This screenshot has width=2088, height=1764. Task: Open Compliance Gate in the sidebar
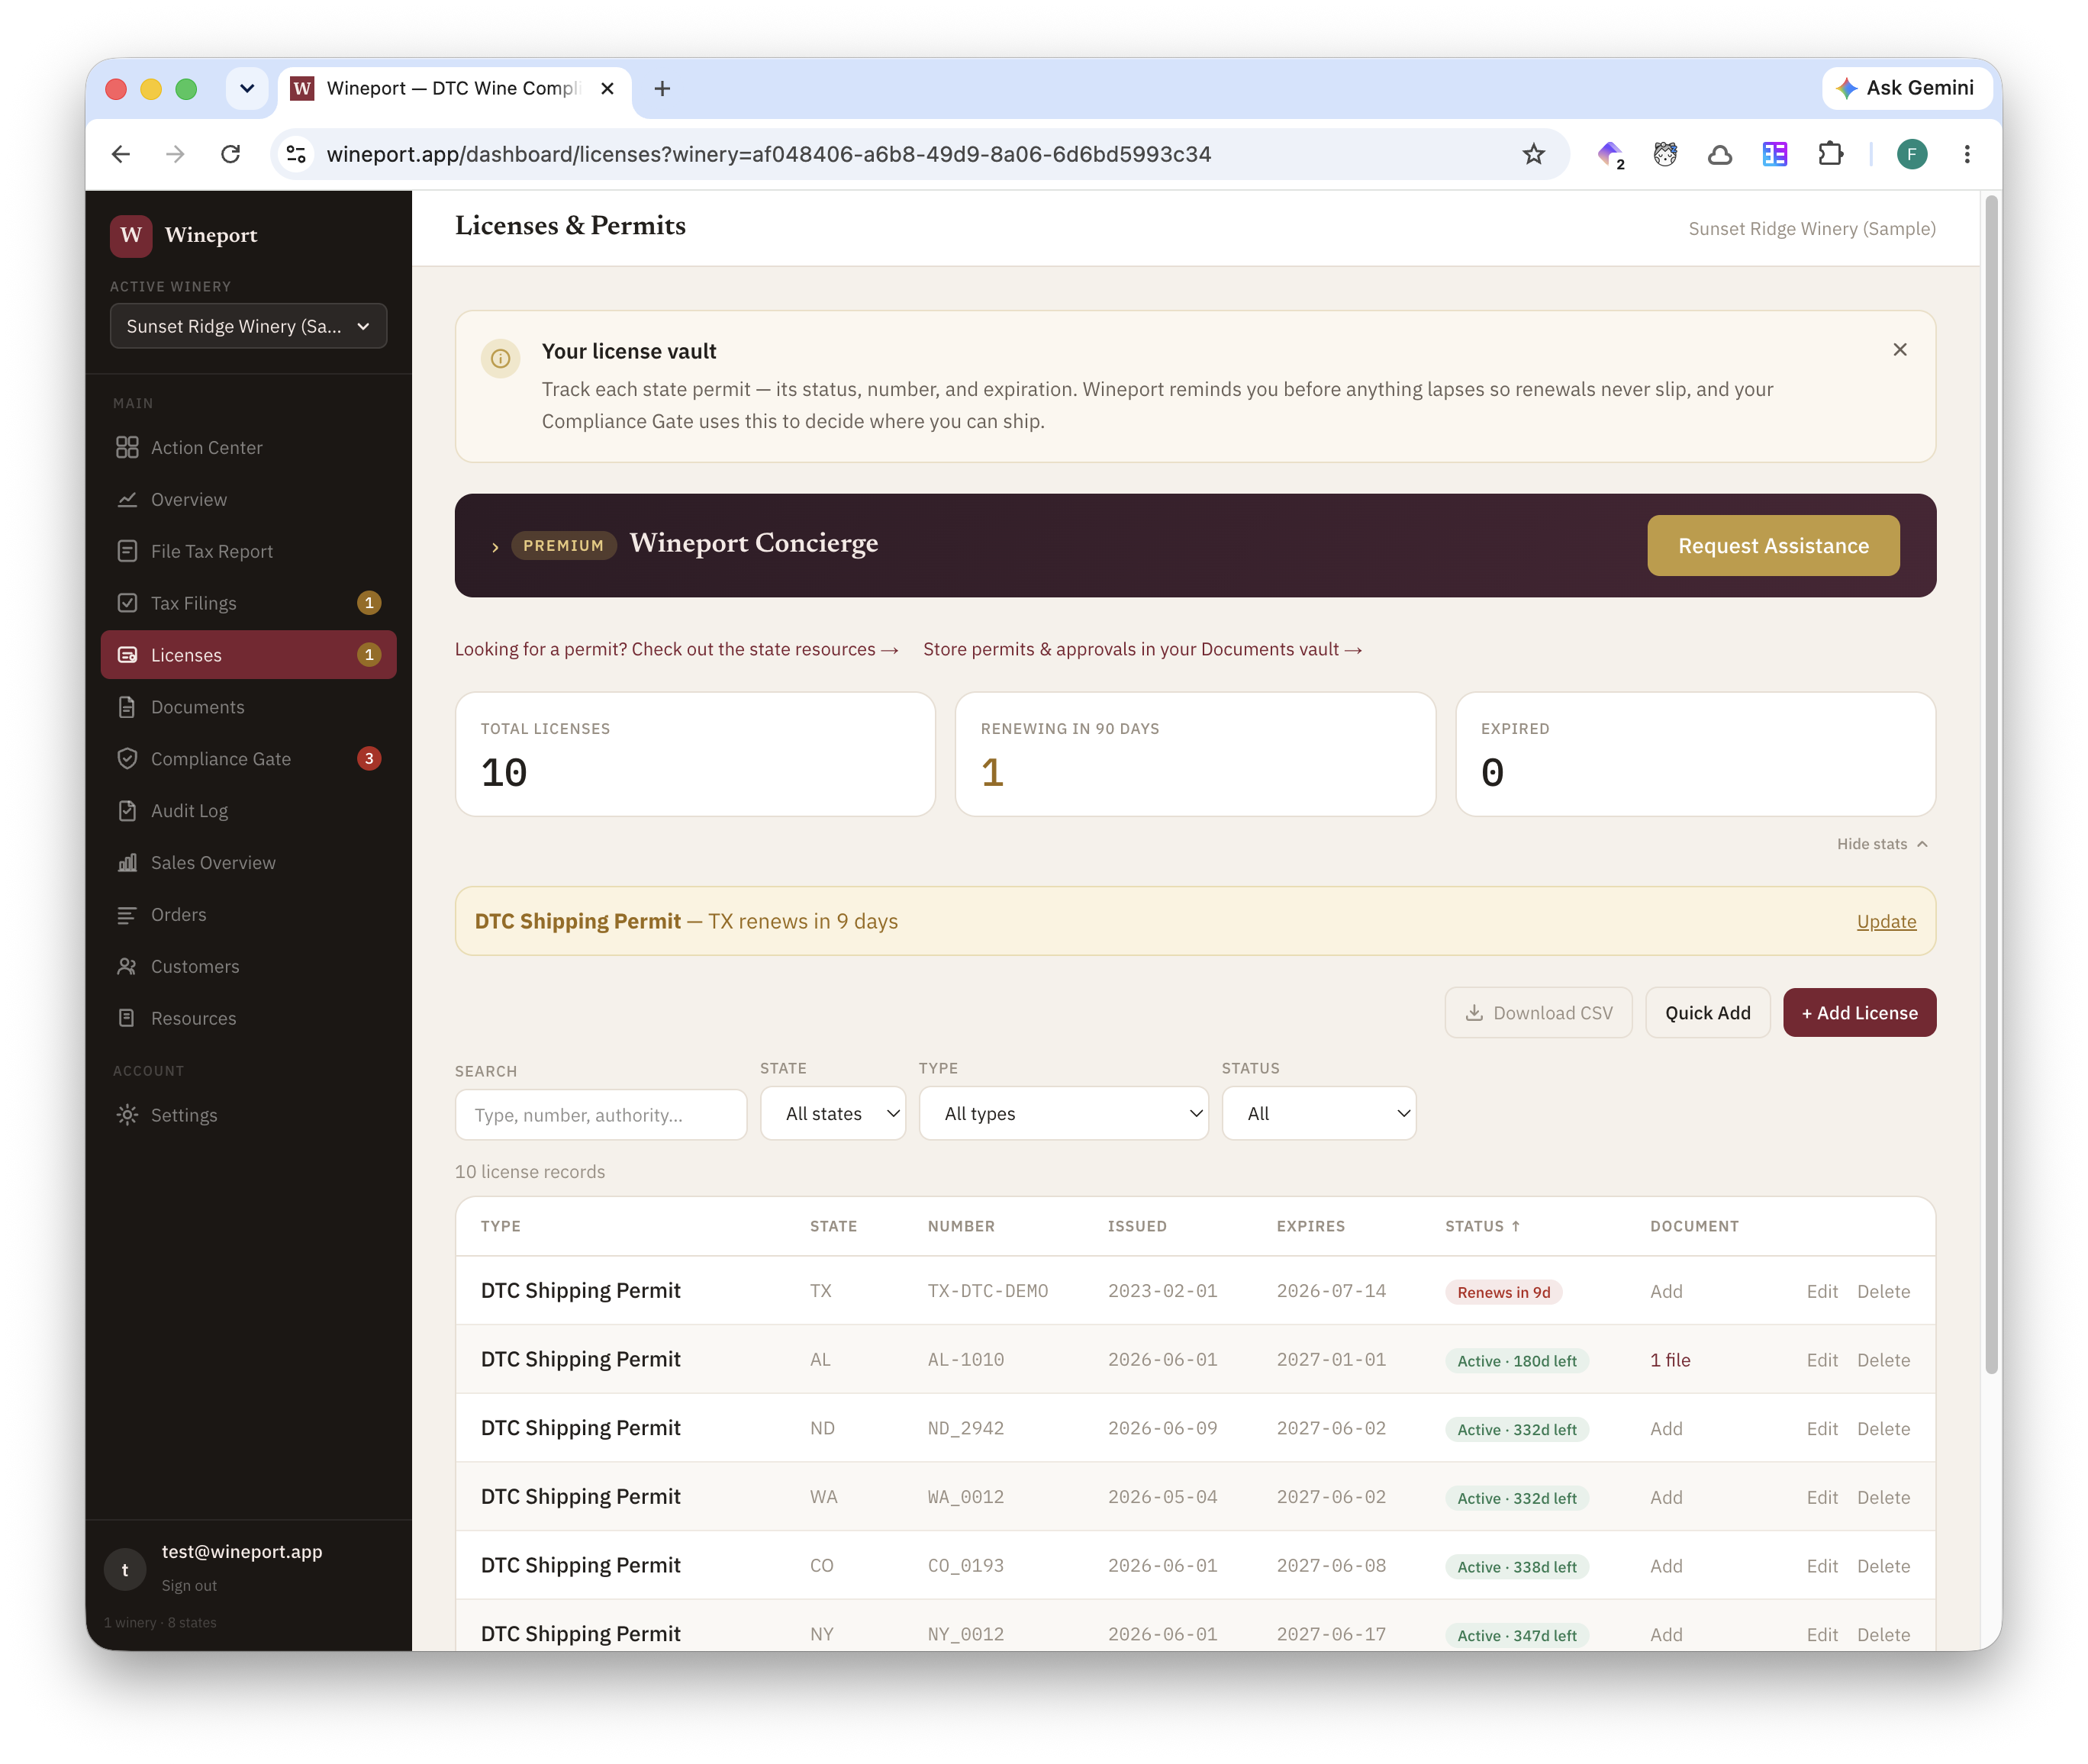point(248,759)
